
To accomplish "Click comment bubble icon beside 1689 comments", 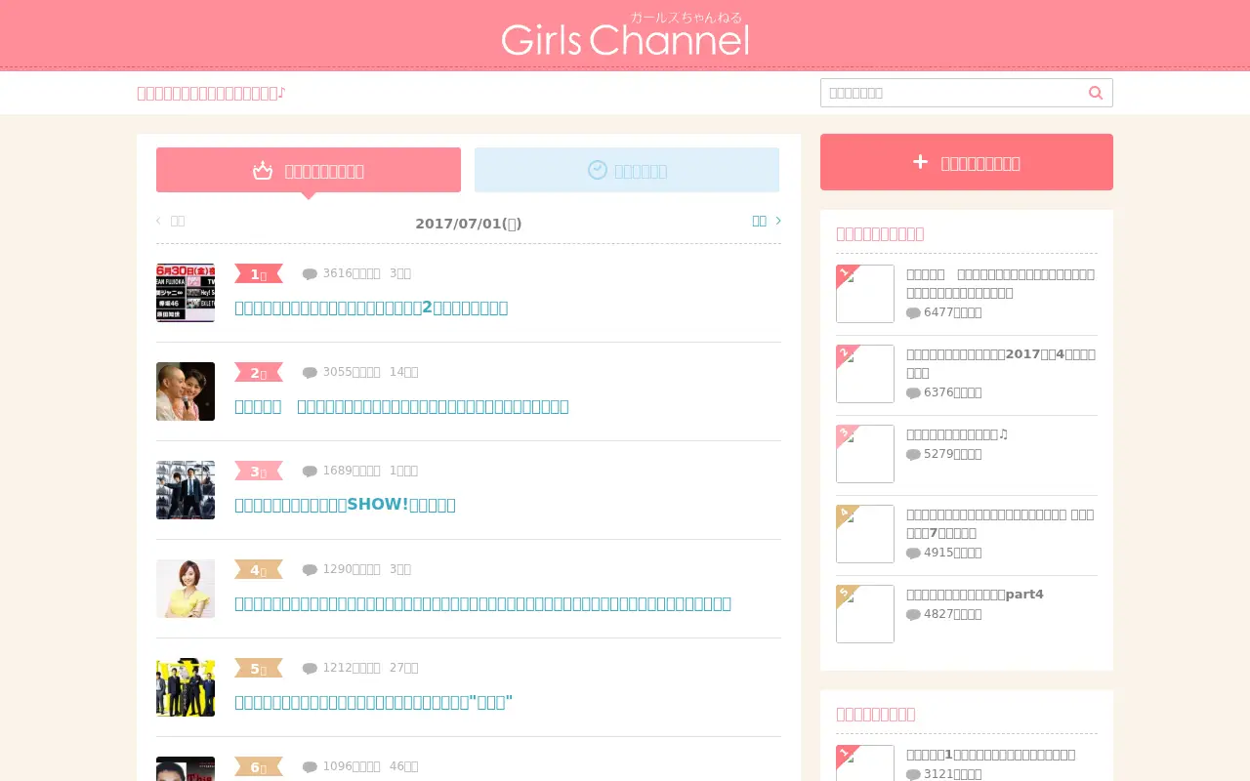I will 310,471.
